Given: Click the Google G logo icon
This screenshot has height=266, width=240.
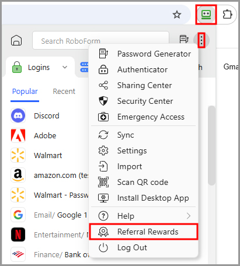Looking at the screenshot, I should coord(18,215).
